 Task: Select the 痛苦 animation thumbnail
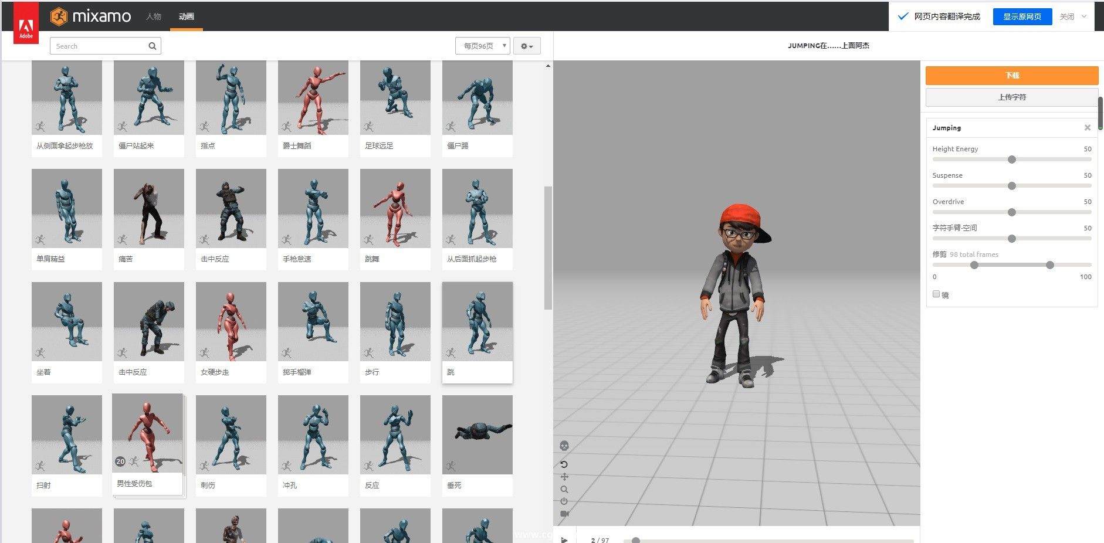point(149,208)
